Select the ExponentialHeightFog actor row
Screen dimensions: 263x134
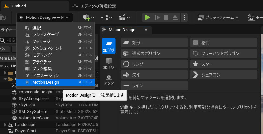[50, 92]
